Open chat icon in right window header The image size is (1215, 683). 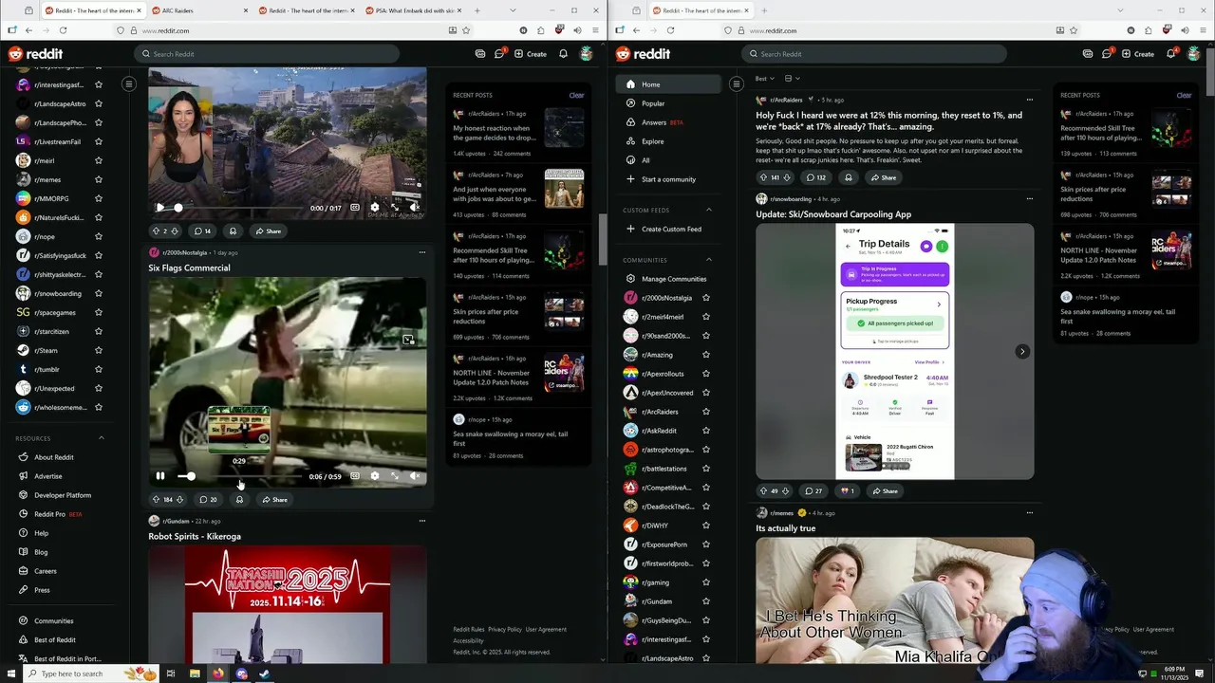click(1107, 54)
